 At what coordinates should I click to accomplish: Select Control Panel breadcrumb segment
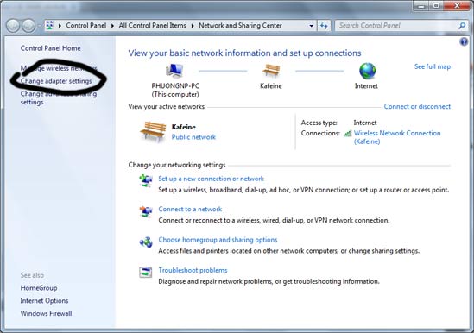pos(86,25)
